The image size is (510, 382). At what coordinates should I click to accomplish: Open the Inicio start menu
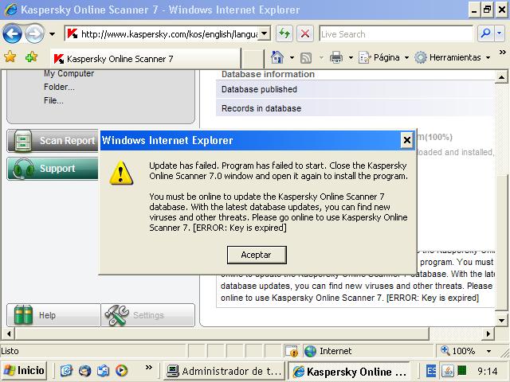(x=25, y=371)
